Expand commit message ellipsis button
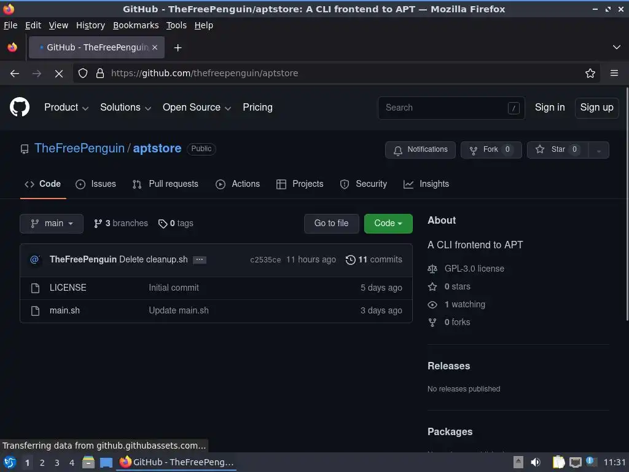Viewport: 629px width, 472px height. (x=200, y=260)
